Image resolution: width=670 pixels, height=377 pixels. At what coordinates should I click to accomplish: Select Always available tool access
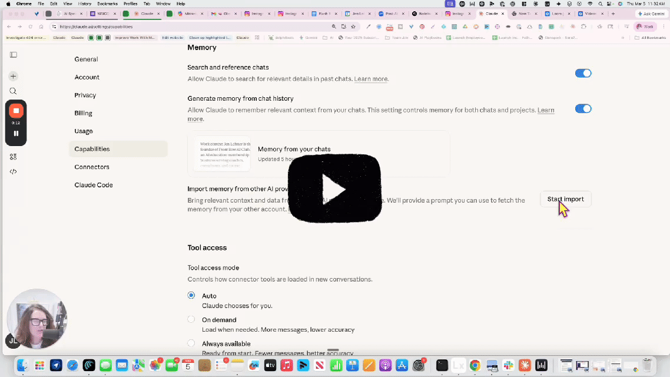tap(191, 343)
